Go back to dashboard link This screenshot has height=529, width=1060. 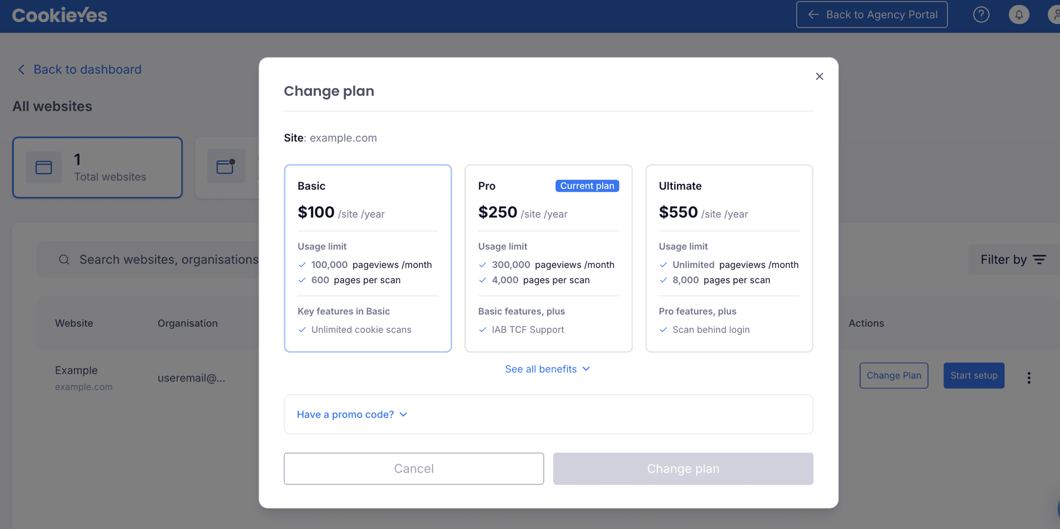pyautogui.click(x=80, y=70)
